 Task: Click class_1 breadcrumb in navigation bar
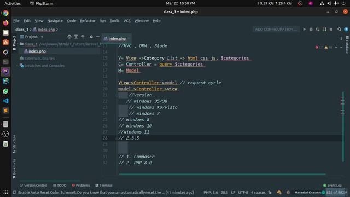coord(22,29)
